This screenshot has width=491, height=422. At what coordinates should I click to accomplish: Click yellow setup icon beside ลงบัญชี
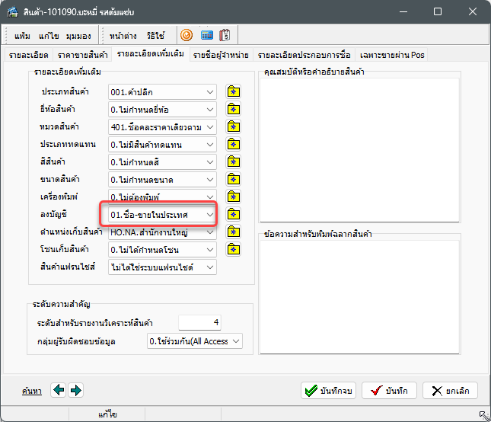[x=234, y=215]
